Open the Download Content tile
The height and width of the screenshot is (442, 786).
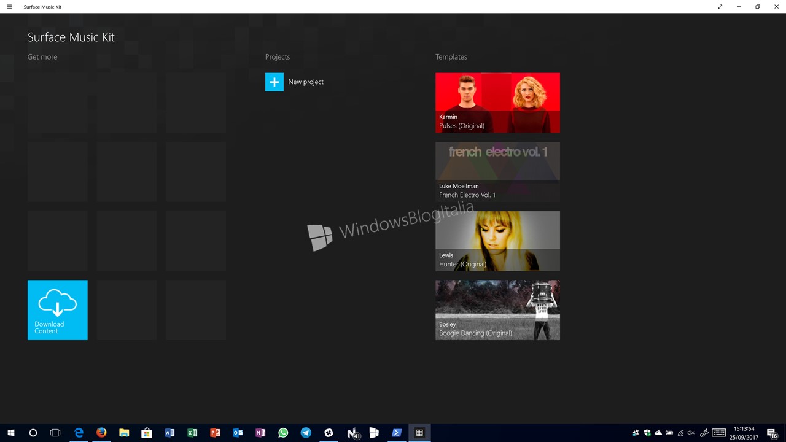tap(58, 310)
